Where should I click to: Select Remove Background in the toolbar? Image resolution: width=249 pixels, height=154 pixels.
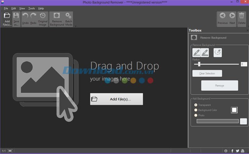[x=57, y=19]
